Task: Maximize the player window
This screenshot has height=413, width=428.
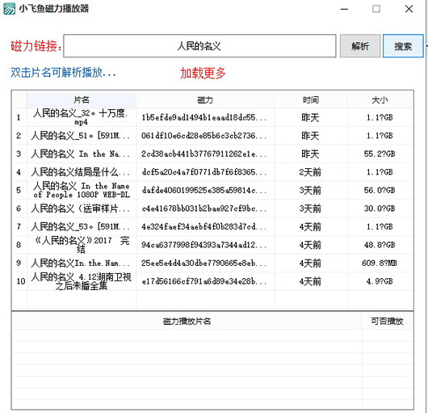Action: (376, 9)
